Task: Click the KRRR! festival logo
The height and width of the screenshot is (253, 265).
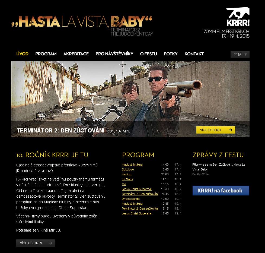Action: (x=238, y=17)
